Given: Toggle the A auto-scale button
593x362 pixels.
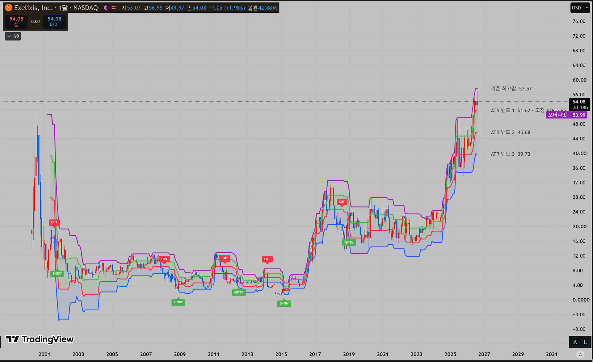Looking at the screenshot, I should click(x=575, y=342).
